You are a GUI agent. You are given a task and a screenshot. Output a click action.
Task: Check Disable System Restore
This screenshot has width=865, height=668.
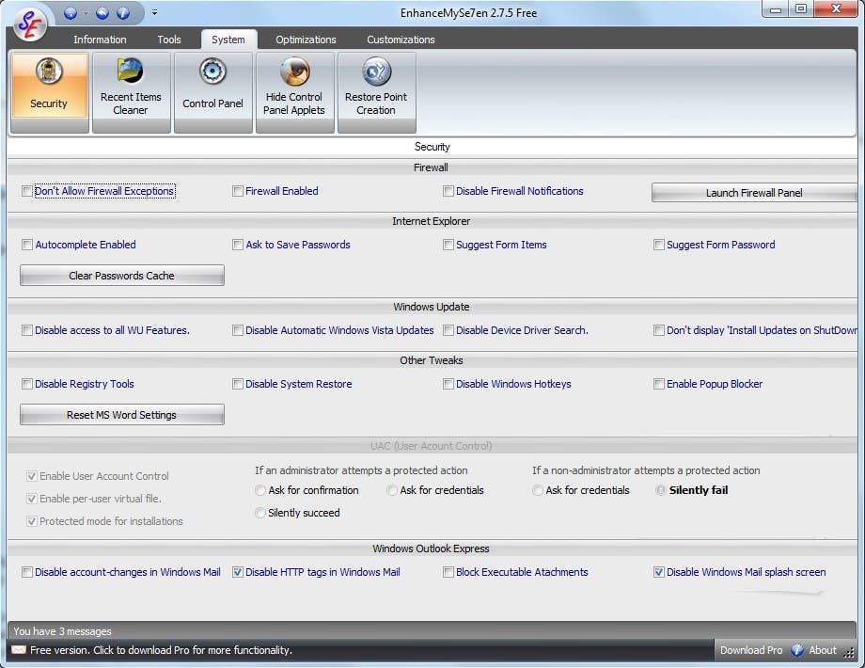tap(237, 384)
